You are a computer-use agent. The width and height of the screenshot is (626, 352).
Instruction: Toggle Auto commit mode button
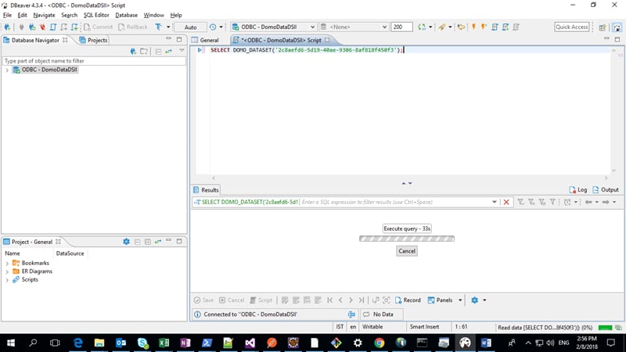click(190, 27)
